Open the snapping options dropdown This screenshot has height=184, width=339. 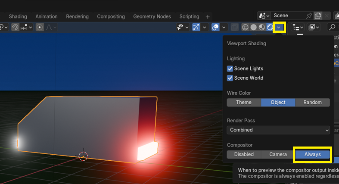point(26,27)
